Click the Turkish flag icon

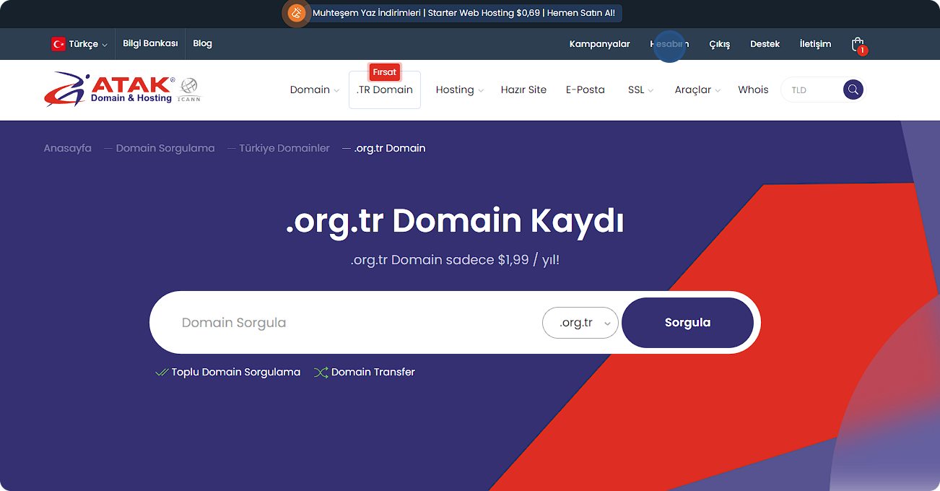58,44
